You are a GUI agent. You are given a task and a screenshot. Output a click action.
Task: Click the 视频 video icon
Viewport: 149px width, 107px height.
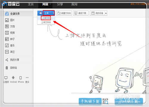click(7, 33)
